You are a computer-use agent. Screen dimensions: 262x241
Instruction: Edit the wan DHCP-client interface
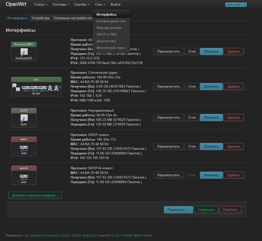(211, 146)
